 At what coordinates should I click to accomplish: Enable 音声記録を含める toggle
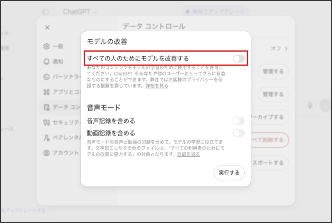point(238,121)
